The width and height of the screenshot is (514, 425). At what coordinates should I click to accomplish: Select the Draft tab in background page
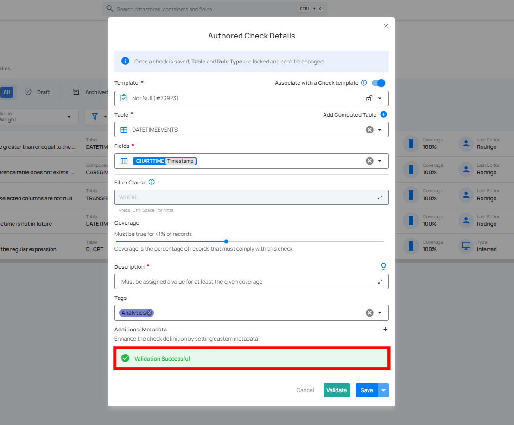click(38, 92)
